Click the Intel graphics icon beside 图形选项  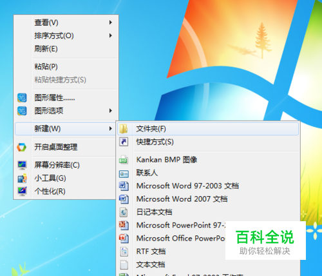click(22, 111)
